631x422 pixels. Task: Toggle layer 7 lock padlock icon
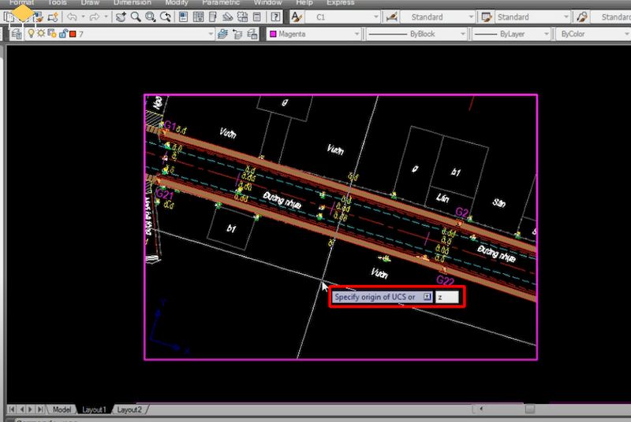(x=63, y=34)
